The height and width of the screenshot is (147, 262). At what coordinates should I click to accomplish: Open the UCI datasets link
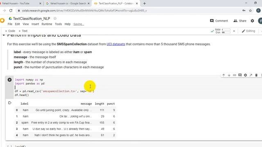tap(116, 44)
